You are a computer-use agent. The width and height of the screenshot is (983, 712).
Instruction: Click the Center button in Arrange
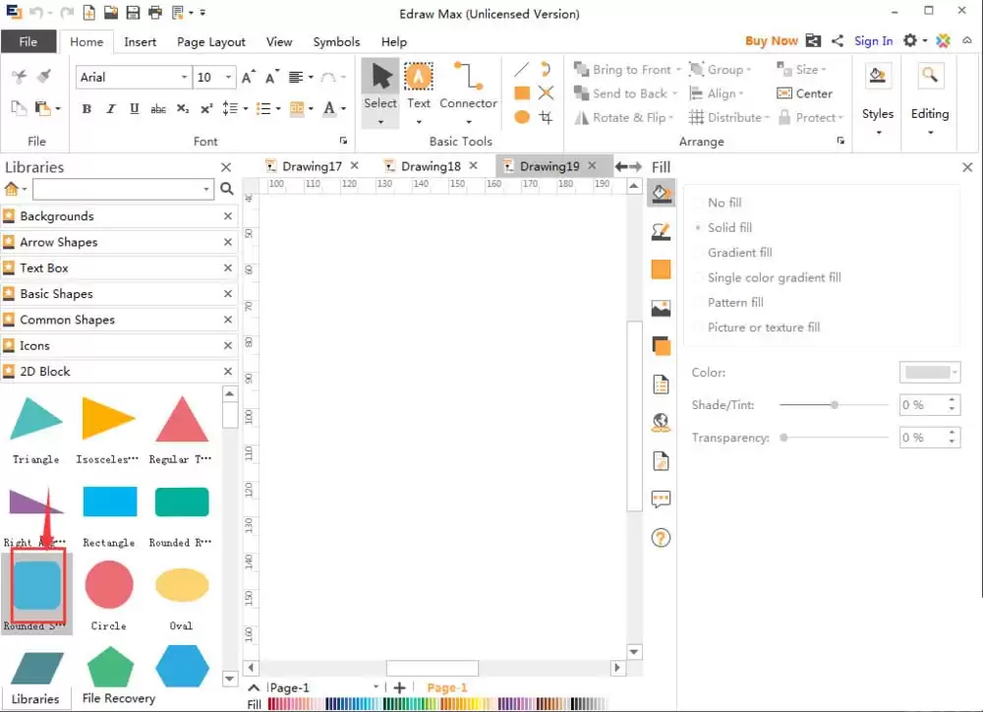pos(804,93)
